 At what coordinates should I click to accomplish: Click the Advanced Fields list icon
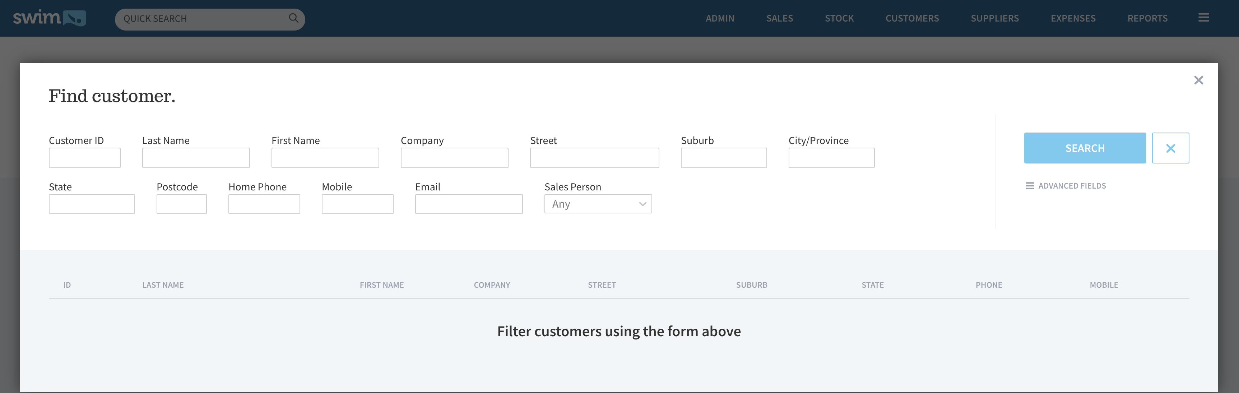point(1029,186)
